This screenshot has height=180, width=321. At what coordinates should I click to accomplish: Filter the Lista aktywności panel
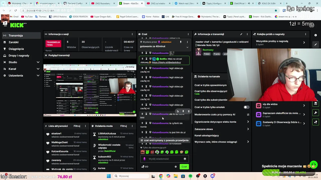pos(77,126)
